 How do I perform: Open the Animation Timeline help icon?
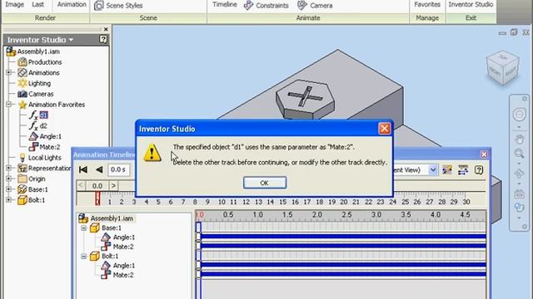tap(479, 169)
